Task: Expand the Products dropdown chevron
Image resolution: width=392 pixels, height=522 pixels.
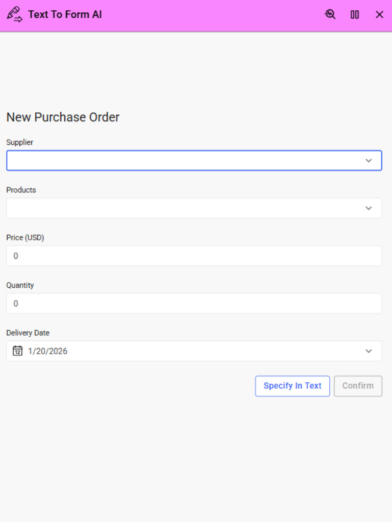Action: (x=369, y=208)
